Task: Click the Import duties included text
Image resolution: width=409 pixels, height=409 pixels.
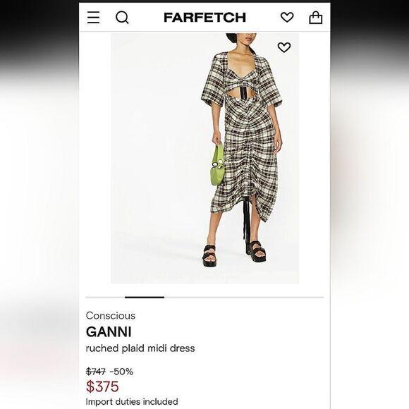Action: [132, 401]
